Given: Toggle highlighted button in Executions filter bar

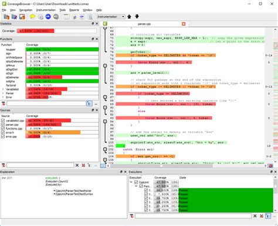Looking at the screenshot, I should click(x=268, y=216).
